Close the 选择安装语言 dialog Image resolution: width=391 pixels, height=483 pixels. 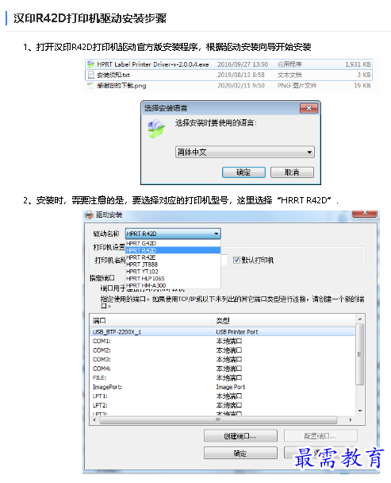(309, 108)
